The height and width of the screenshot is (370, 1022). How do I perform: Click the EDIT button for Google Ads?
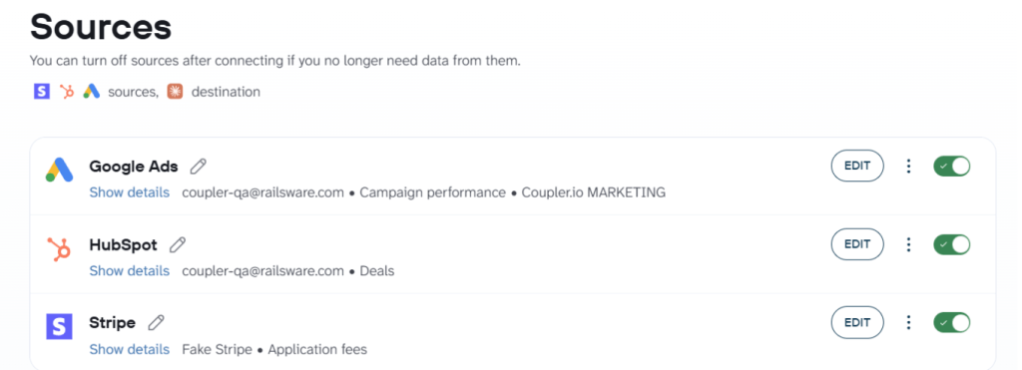click(x=857, y=167)
